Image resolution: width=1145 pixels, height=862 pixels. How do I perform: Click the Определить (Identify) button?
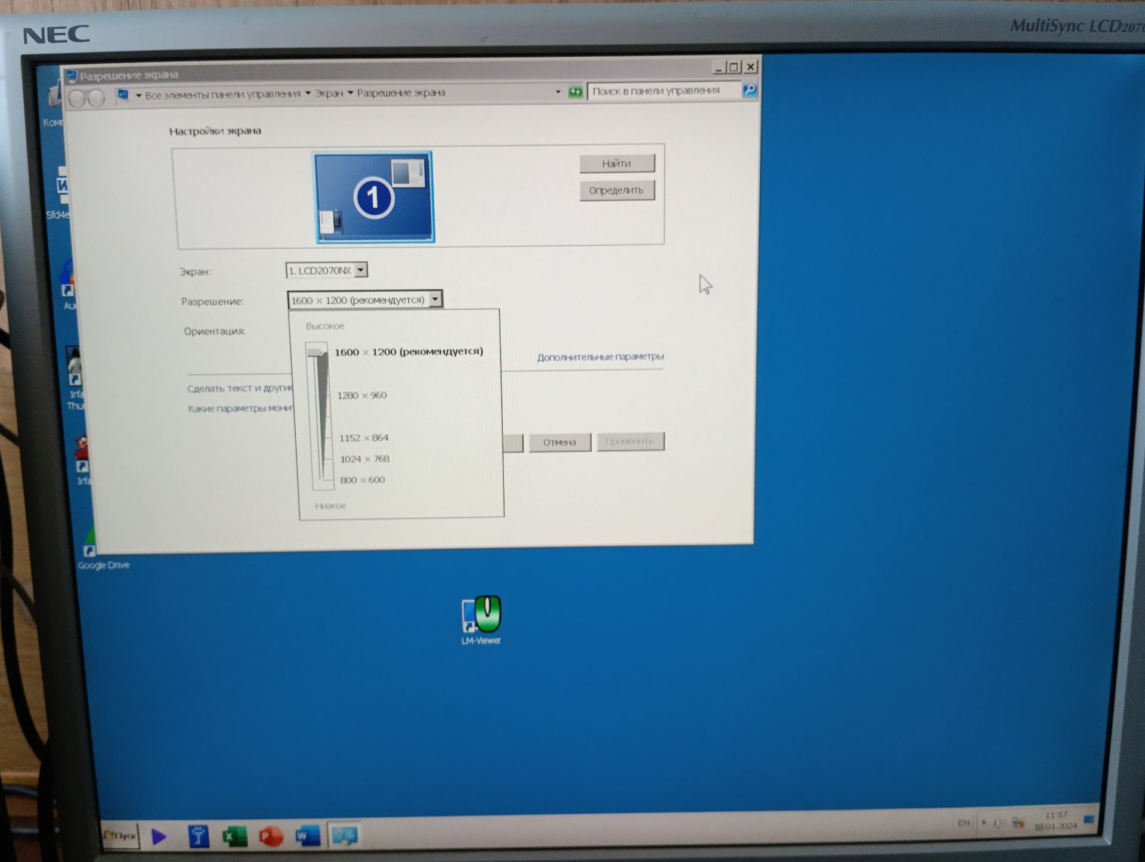pyautogui.click(x=617, y=190)
